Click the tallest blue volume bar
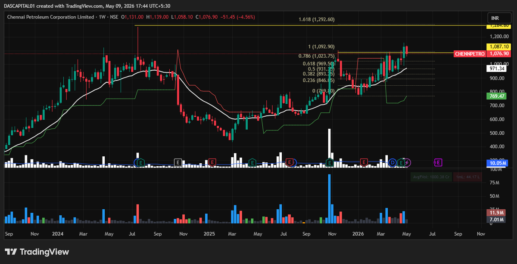517x264 pixels. pos(329,199)
